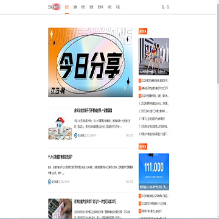Image resolution: width=219 pixels, height=219 pixels.
Task: Open the large 今日分享 banner
Action: [x=90, y=62]
